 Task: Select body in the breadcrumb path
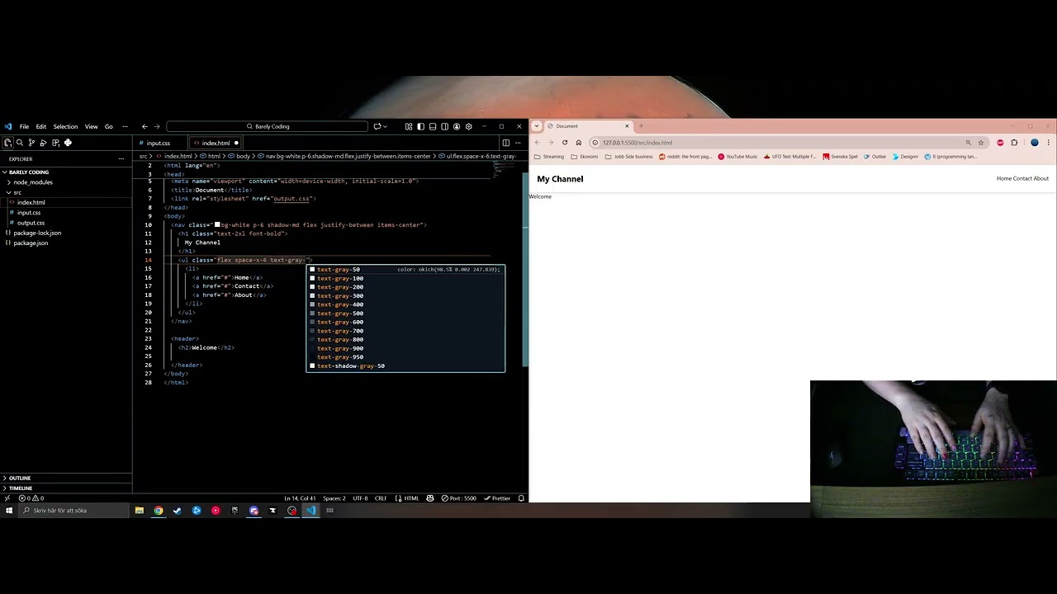coord(240,156)
